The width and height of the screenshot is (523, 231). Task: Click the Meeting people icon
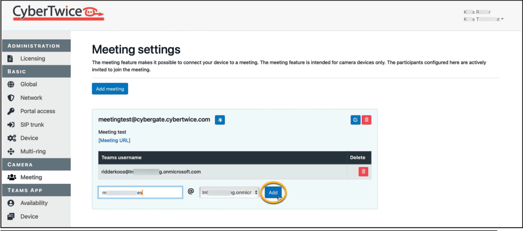(11, 177)
